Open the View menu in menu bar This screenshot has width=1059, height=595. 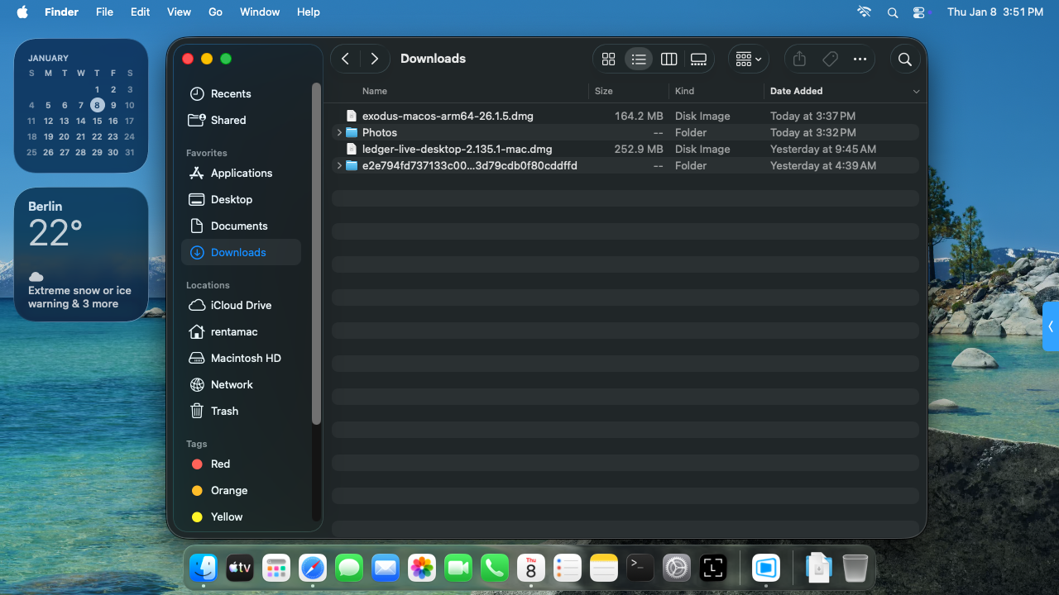pos(179,12)
